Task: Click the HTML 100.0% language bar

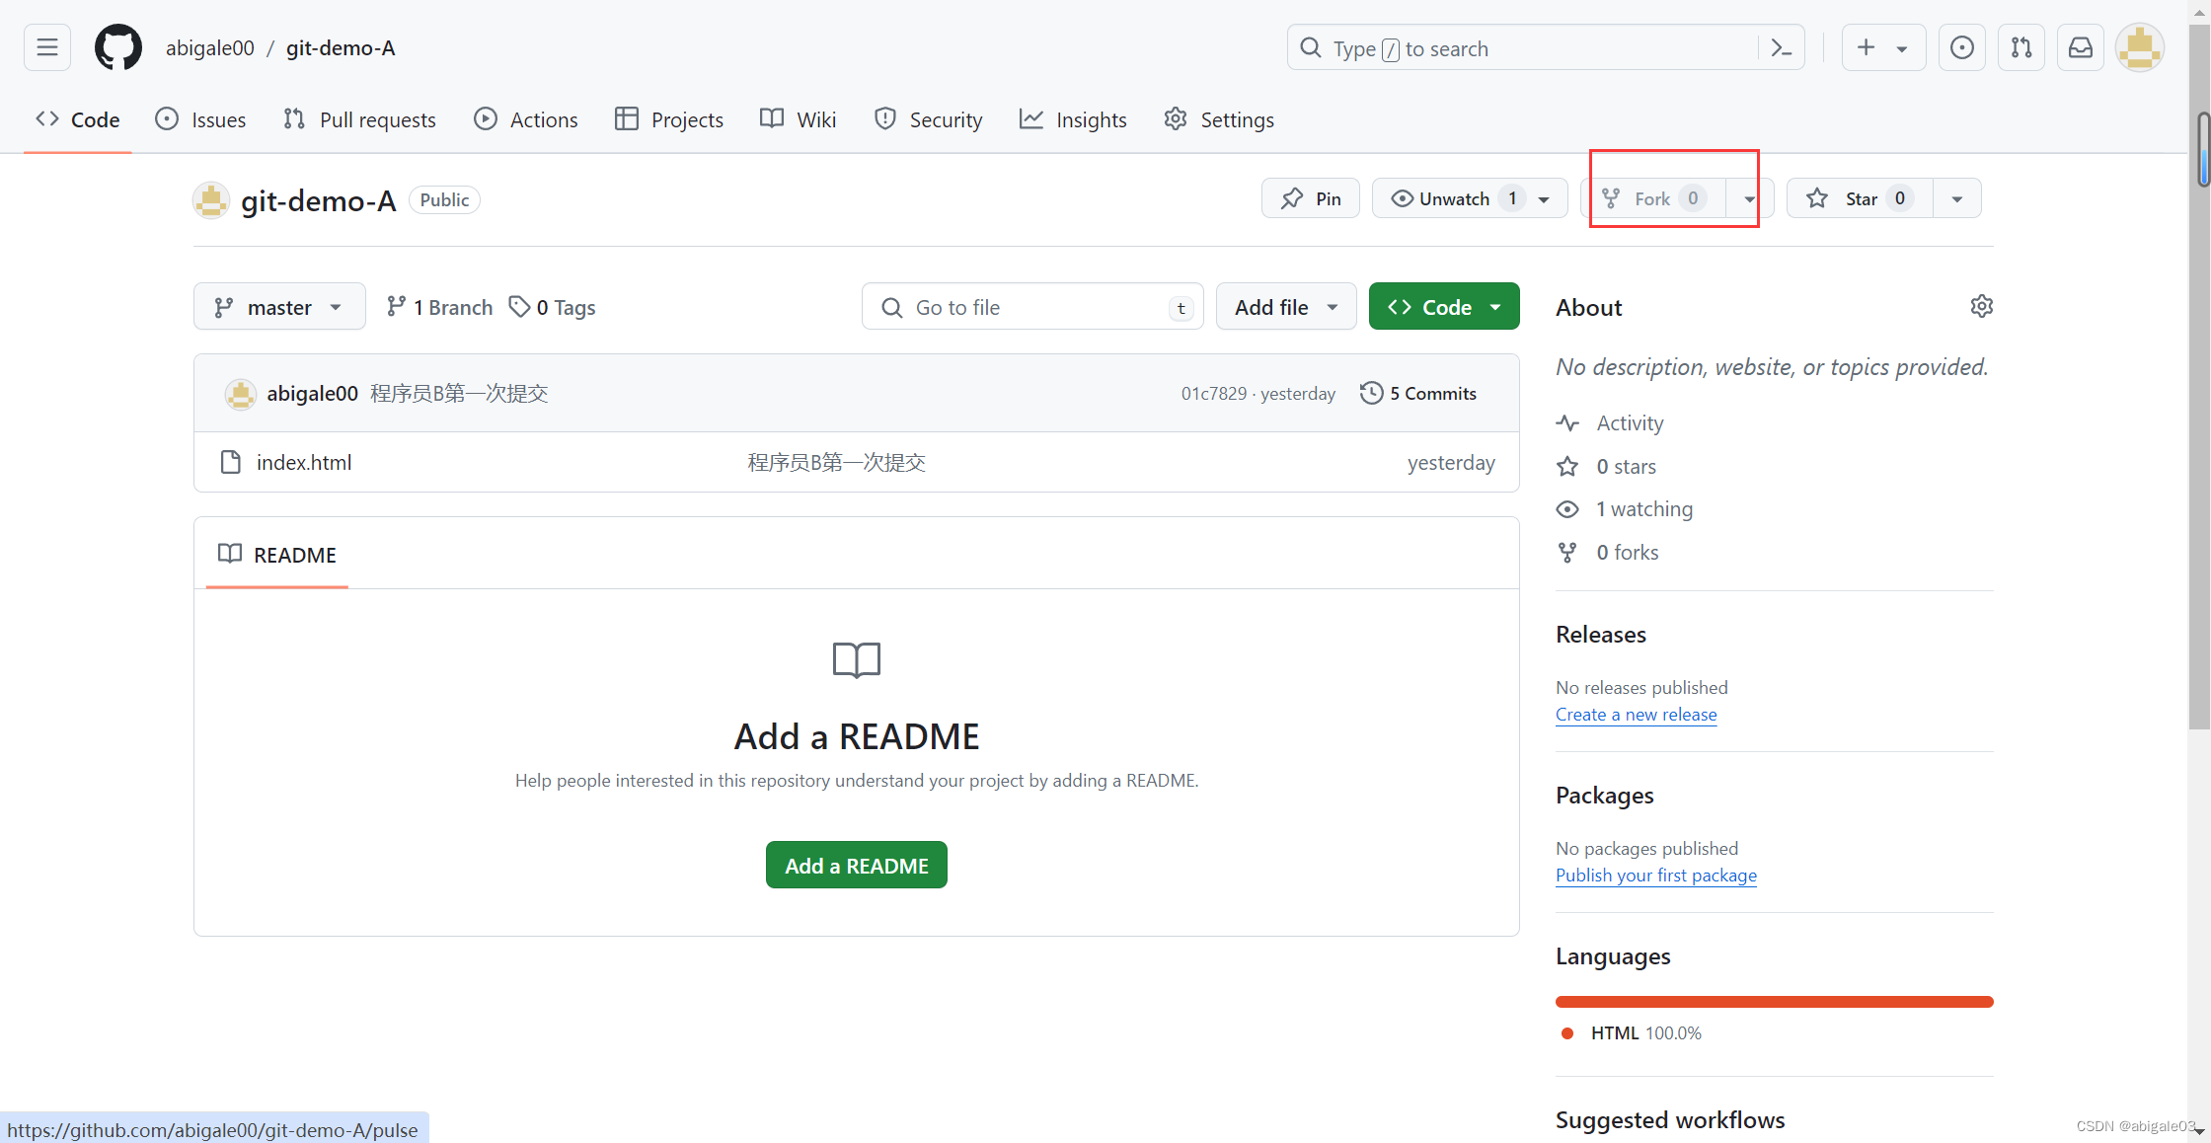Action: point(1774,1001)
